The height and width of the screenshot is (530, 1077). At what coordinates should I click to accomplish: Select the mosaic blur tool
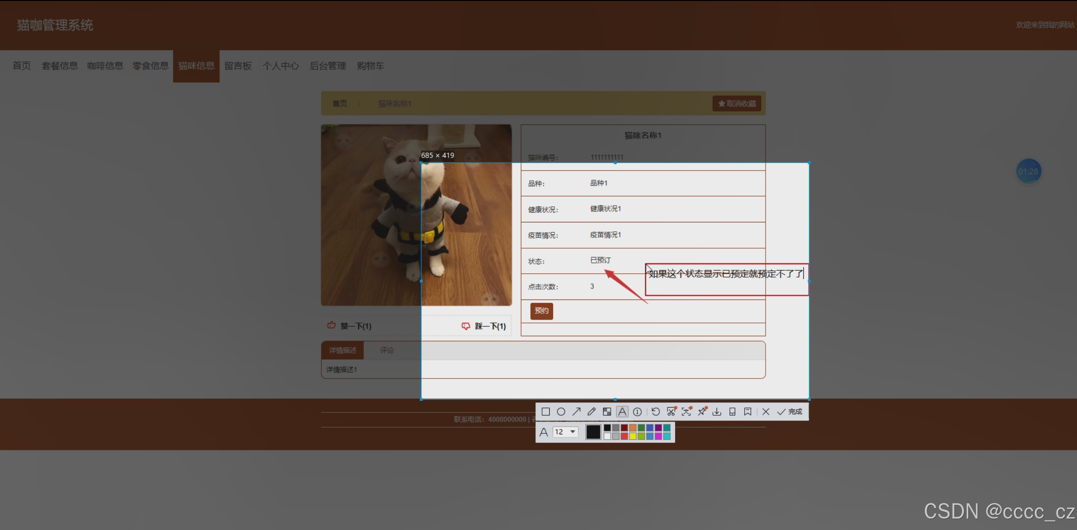(x=607, y=412)
